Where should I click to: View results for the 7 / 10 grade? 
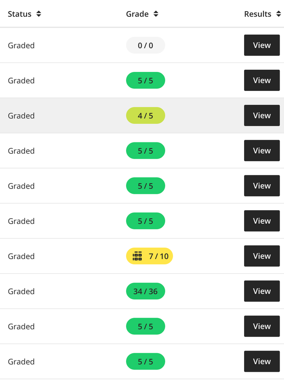(x=262, y=256)
